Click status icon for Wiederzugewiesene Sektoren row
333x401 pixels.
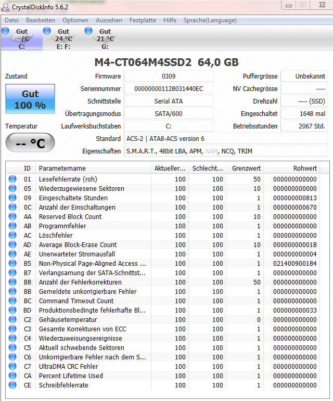12,188
